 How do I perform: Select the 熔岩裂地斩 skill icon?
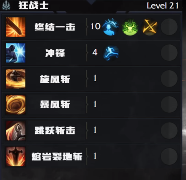click(16, 156)
